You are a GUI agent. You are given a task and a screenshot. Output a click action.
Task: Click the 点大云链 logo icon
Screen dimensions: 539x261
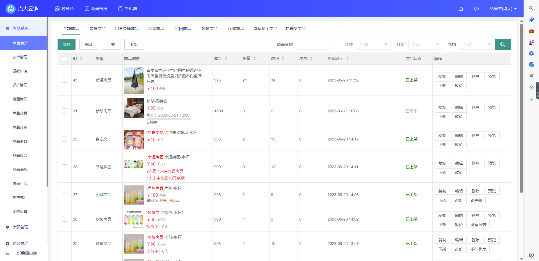click(10, 9)
